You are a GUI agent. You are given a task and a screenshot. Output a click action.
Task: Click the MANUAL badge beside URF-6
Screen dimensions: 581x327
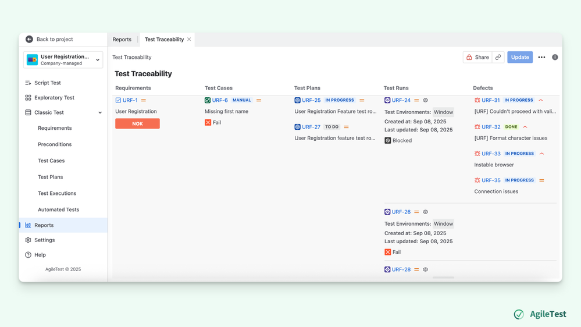241,100
